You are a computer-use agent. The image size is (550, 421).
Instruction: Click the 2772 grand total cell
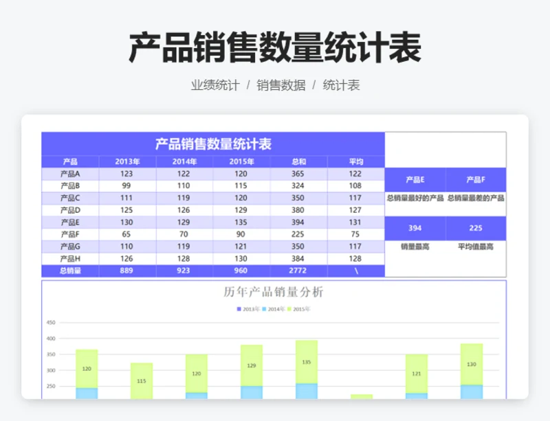[x=298, y=271]
